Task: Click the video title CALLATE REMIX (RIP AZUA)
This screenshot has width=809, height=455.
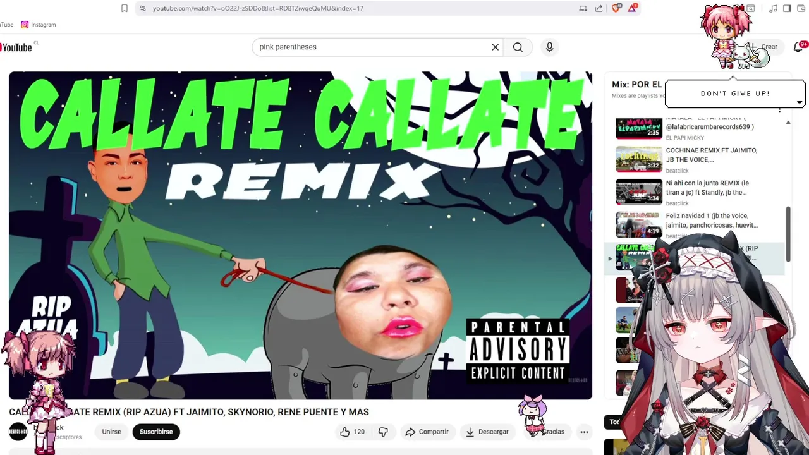Action: [189, 411]
